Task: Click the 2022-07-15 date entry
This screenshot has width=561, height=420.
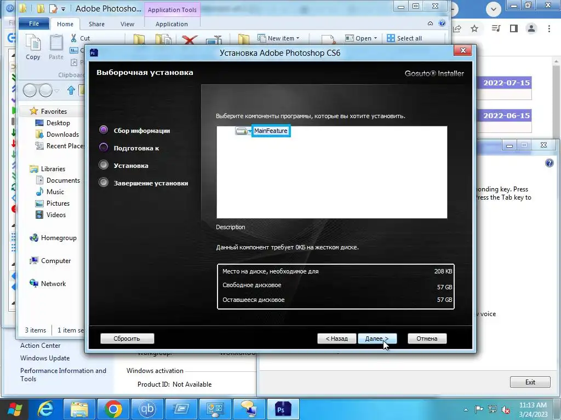Action: tap(506, 83)
